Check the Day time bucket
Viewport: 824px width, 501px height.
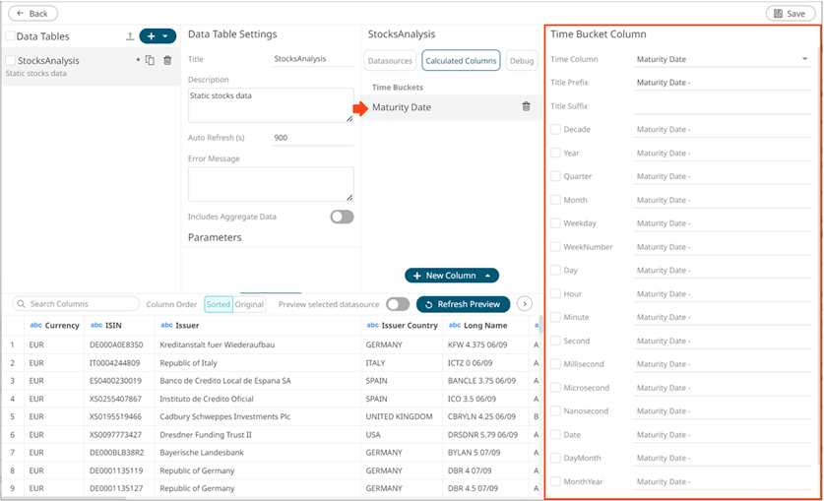[x=555, y=270]
